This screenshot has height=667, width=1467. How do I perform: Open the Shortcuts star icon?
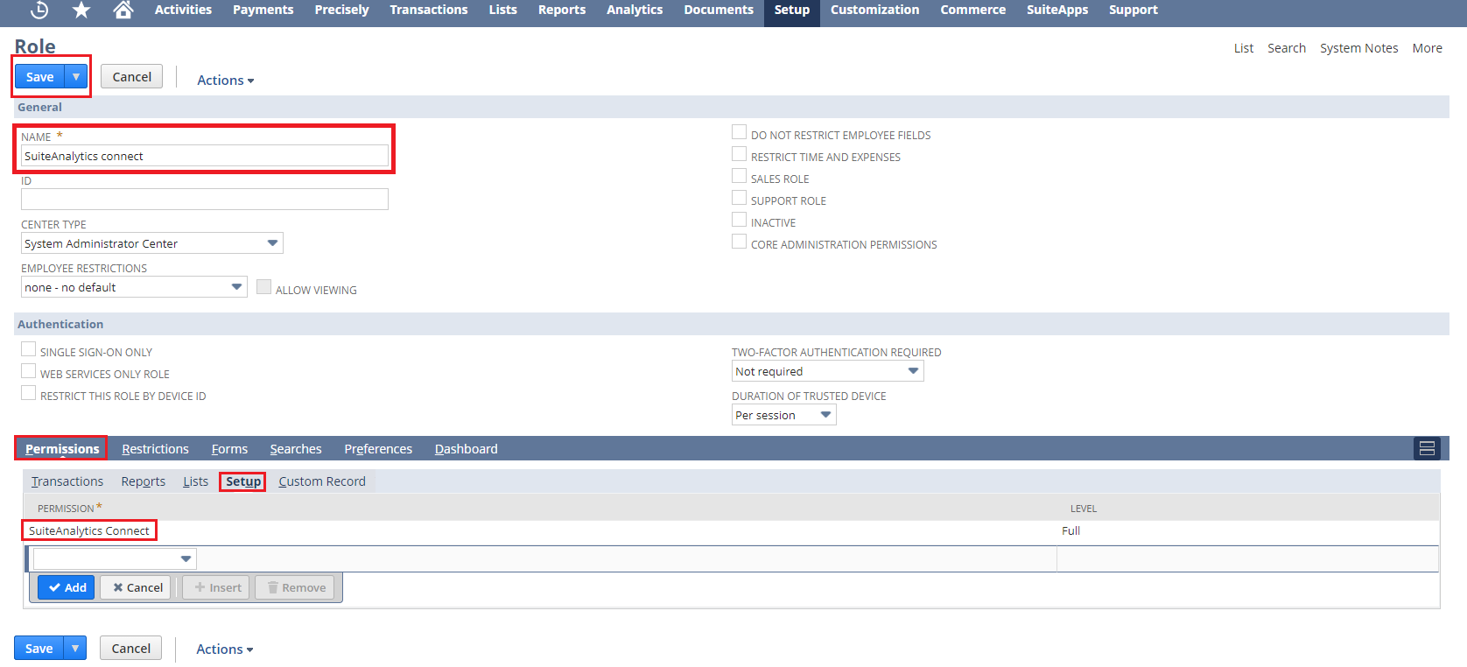click(x=81, y=10)
